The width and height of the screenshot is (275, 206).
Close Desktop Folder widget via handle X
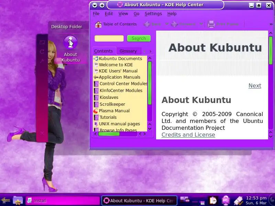[x=42, y=133]
